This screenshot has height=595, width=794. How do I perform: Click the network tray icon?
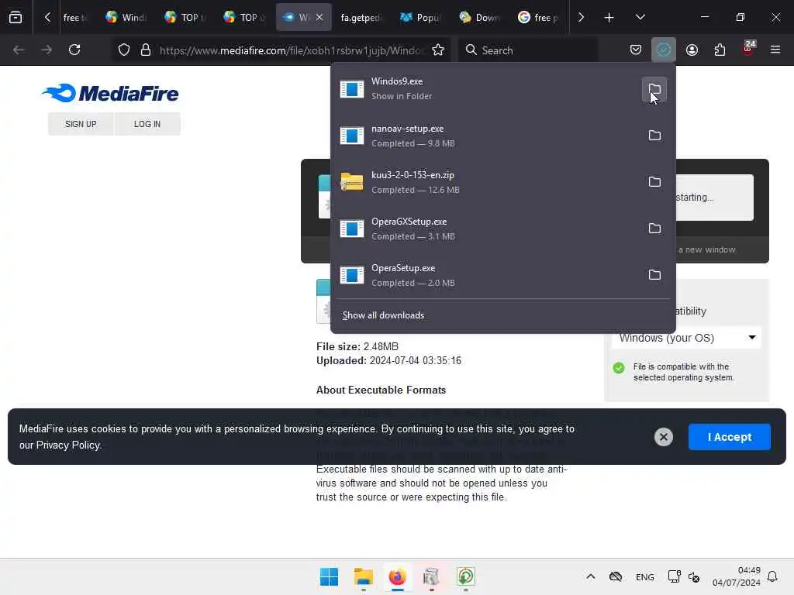click(674, 576)
